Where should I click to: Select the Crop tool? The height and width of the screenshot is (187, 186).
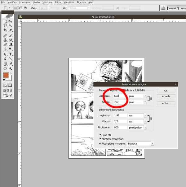pos(5,30)
